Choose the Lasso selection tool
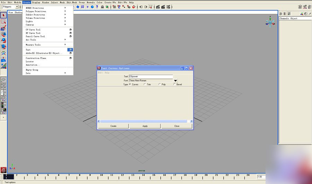The height and width of the screenshot is (184, 312). click(x=3, y=21)
